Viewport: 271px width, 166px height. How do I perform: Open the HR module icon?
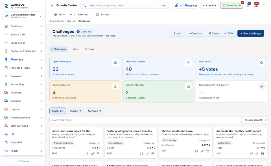(6, 134)
